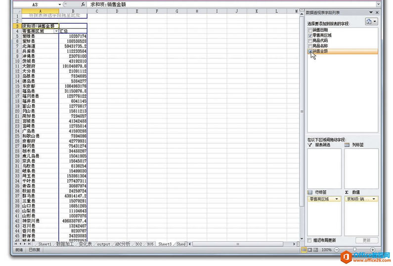Select cell A3 求和项:销售金额

40,26
